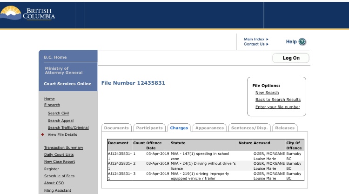This screenshot has width=349, height=194.
Task: Click the Statute column header
Action: pyautogui.click(x=178, y=143)
